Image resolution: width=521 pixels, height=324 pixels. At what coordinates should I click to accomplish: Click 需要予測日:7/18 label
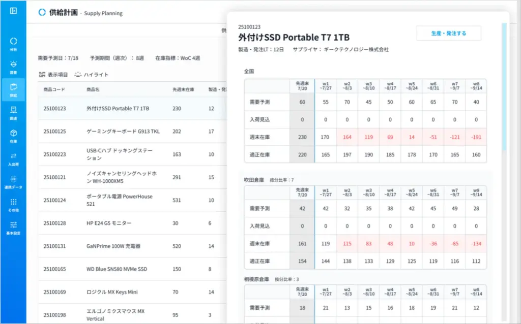[x=58, y=58]
